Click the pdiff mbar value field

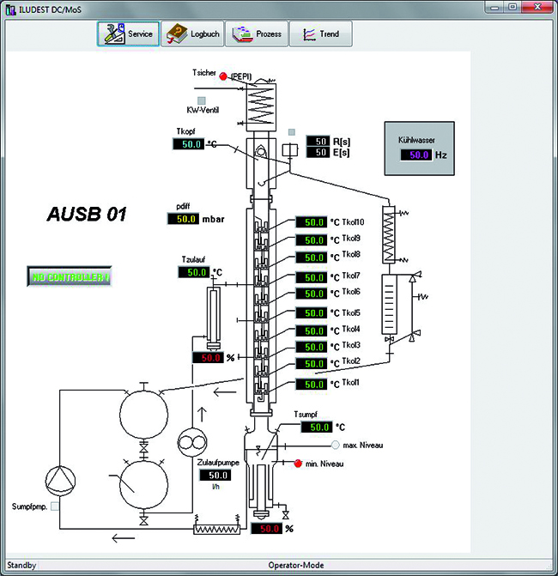184,219
